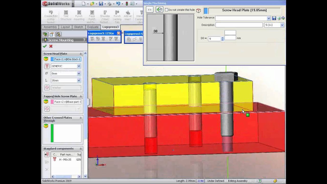Open the Save dropdown arrow in top toolbar
Image resolution: width=327 pixels, height=184 pixels.
(x=105, y=4)
